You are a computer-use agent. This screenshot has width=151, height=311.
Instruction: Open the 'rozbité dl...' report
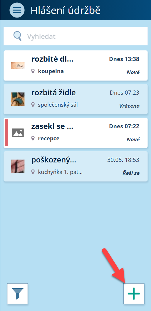click(75, 65)
